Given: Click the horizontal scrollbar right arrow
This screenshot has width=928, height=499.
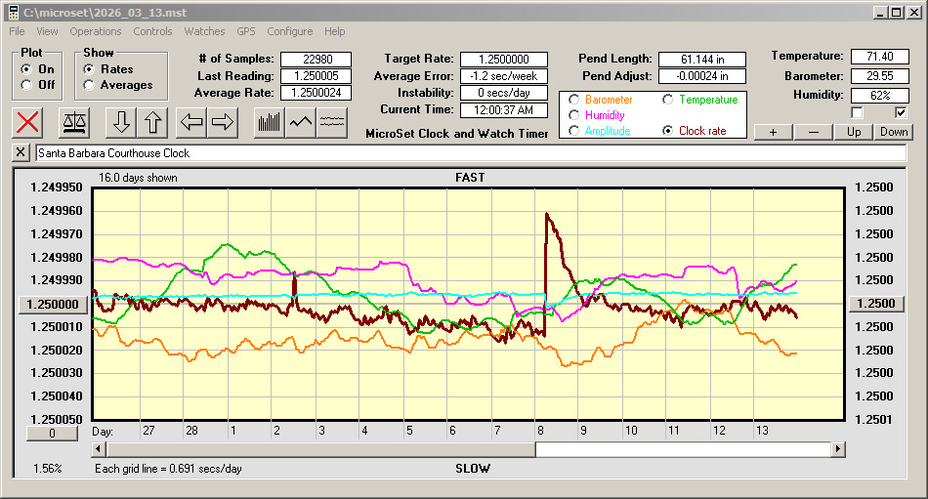Looking at the screenshot, I should pos(838,449).
